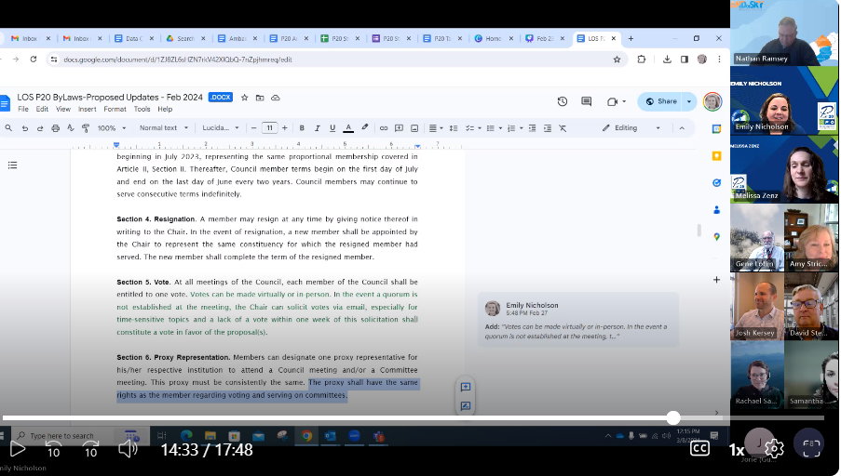The image size is (841, 476).
Task: Open the Help menu
Action: point(165,109)
